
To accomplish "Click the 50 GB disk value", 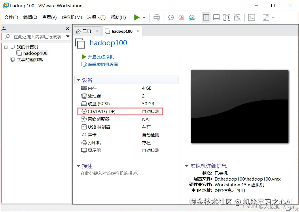I will coord(148,104).
